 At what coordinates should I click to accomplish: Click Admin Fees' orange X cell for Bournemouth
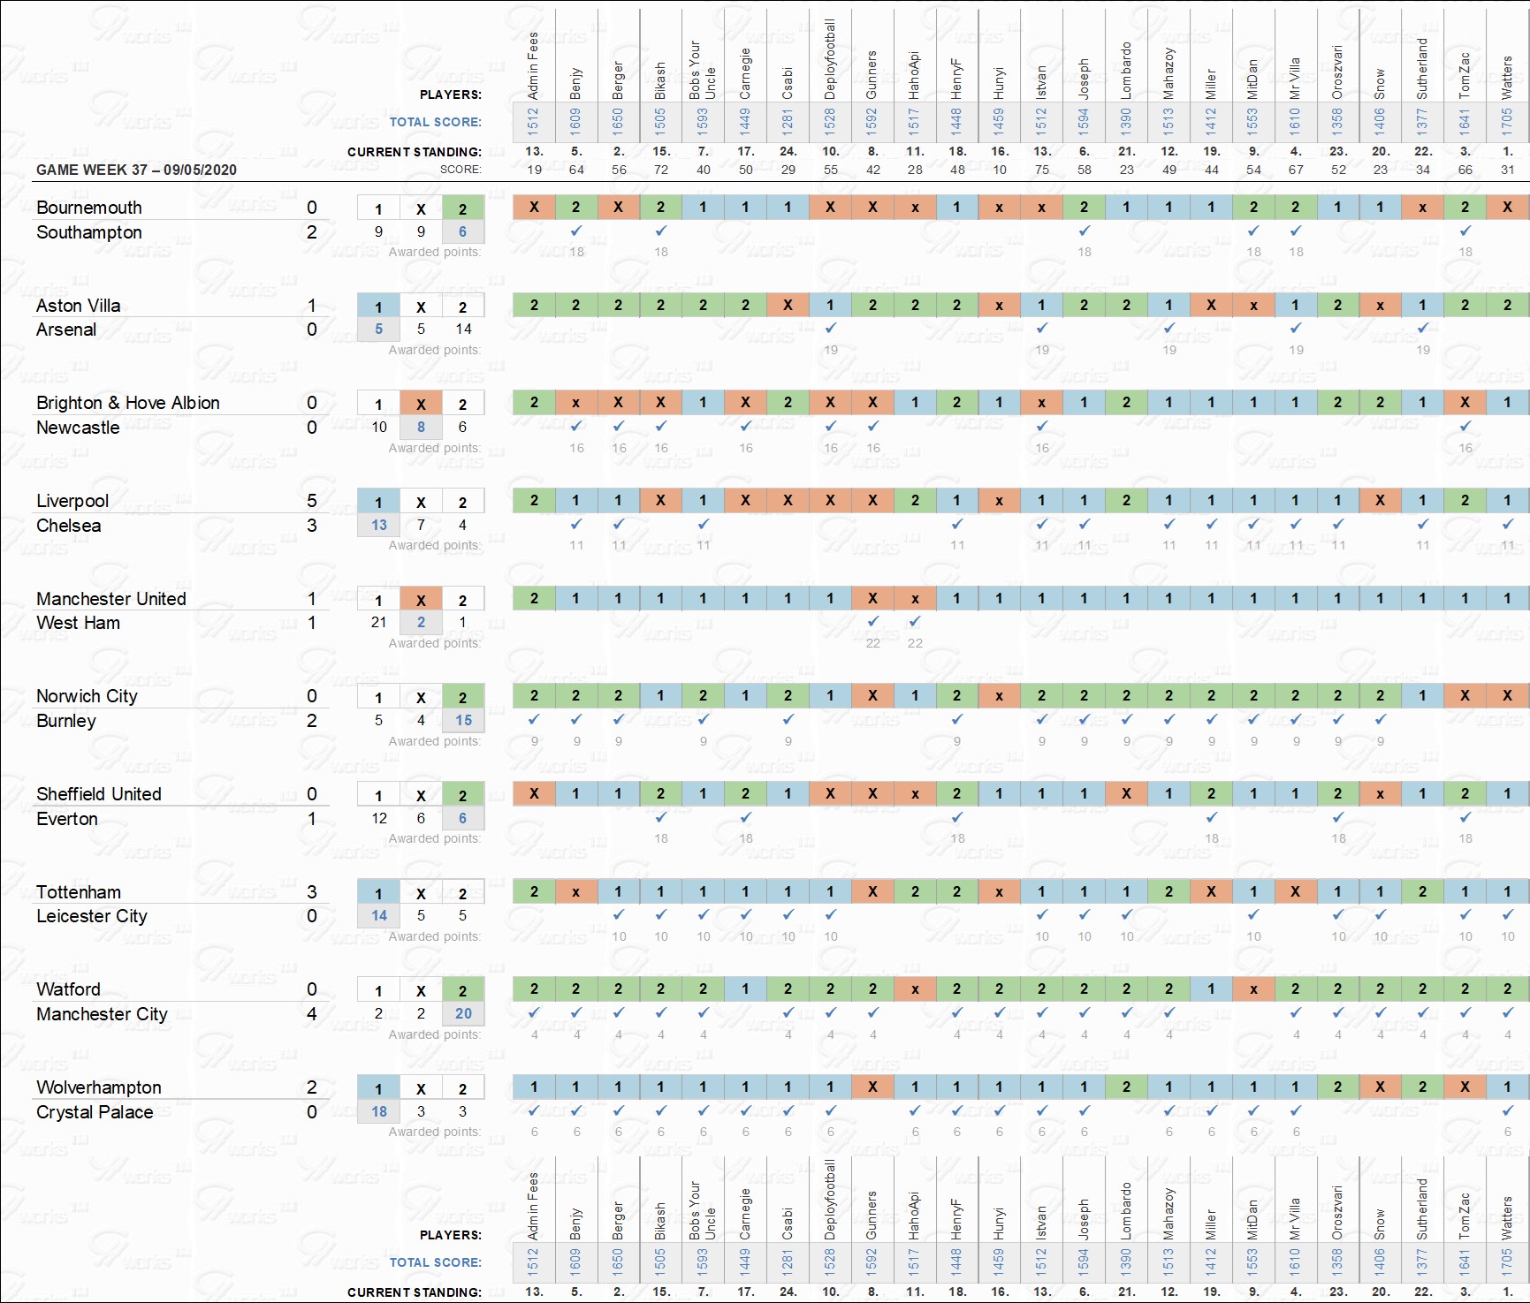click(534, 208)
